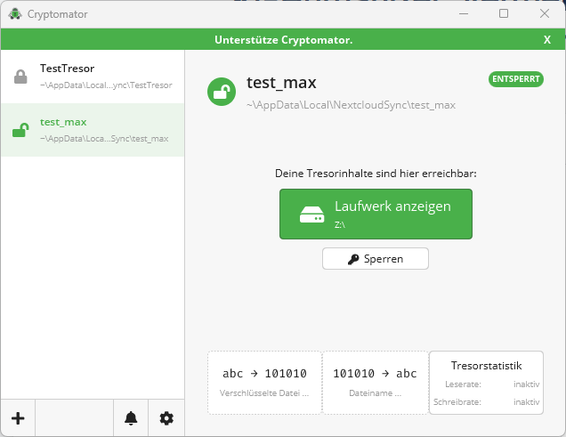Lock the vault with Sperren
Screen dimensions: 566x437
375,259
